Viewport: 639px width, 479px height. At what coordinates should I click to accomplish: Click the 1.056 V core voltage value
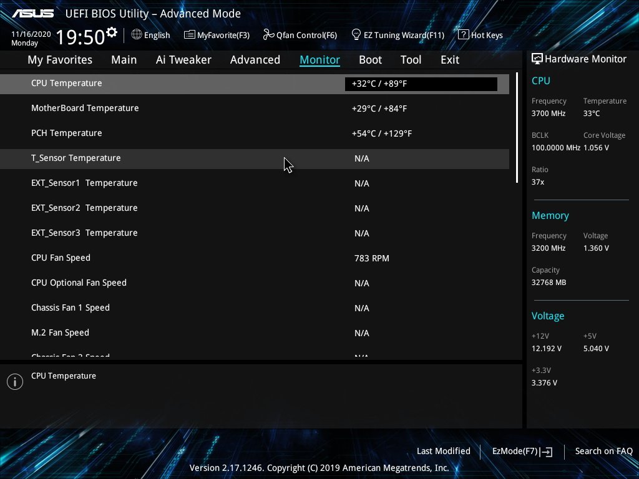click(596, 148)
